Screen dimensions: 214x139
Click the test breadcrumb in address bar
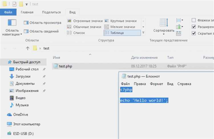pos(46,48)
